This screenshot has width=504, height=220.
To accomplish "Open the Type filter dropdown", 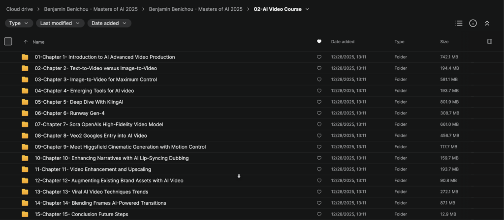I will (19, 23).
